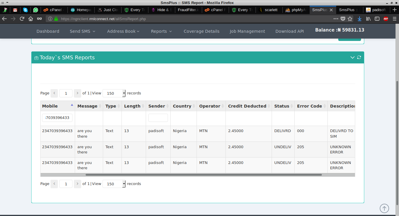The height and width of the screenshot is (216, 399).
Task: Switch to the Just Cloud tab
Action: coord(108,10)
